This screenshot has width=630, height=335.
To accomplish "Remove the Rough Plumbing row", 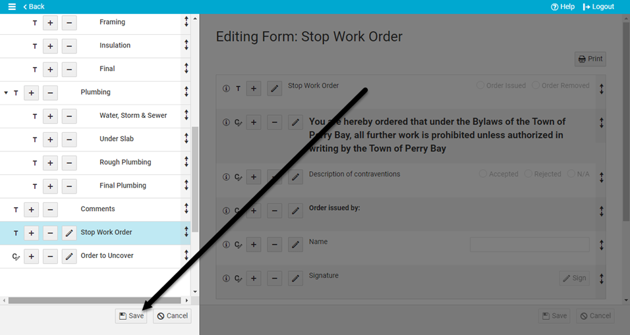I will pyautogui.click(x=69, y=163).
